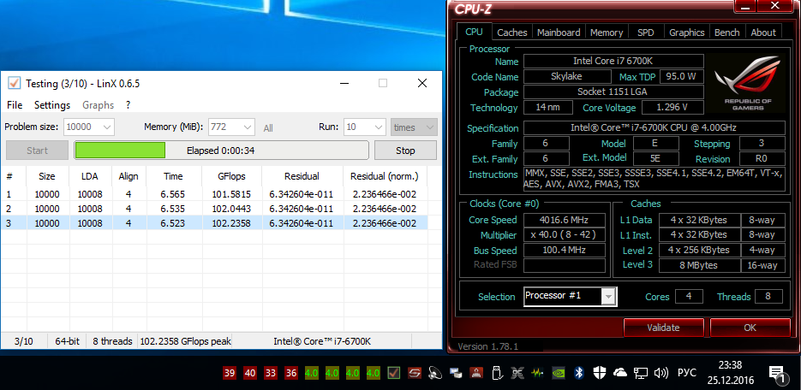Switch to CPU-Z Mainboard tab
801x390 pixels.
point(559,32)
